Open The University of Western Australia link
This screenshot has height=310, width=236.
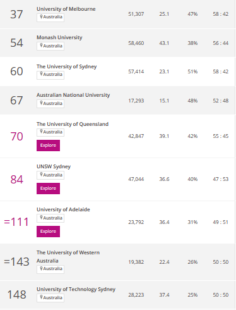click(x=68, y=256)
